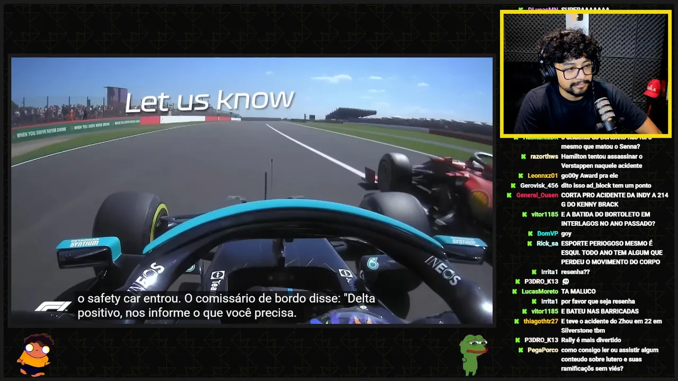Open DomVP's chat username
This screenshot has height=381, width=678.
click(548, 233)
